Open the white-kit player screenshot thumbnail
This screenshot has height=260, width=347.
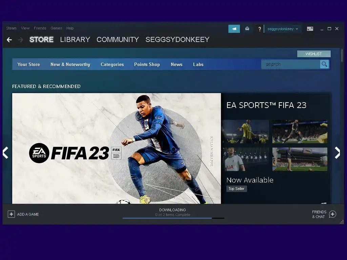pyautogui.click(x=245, y=159)
